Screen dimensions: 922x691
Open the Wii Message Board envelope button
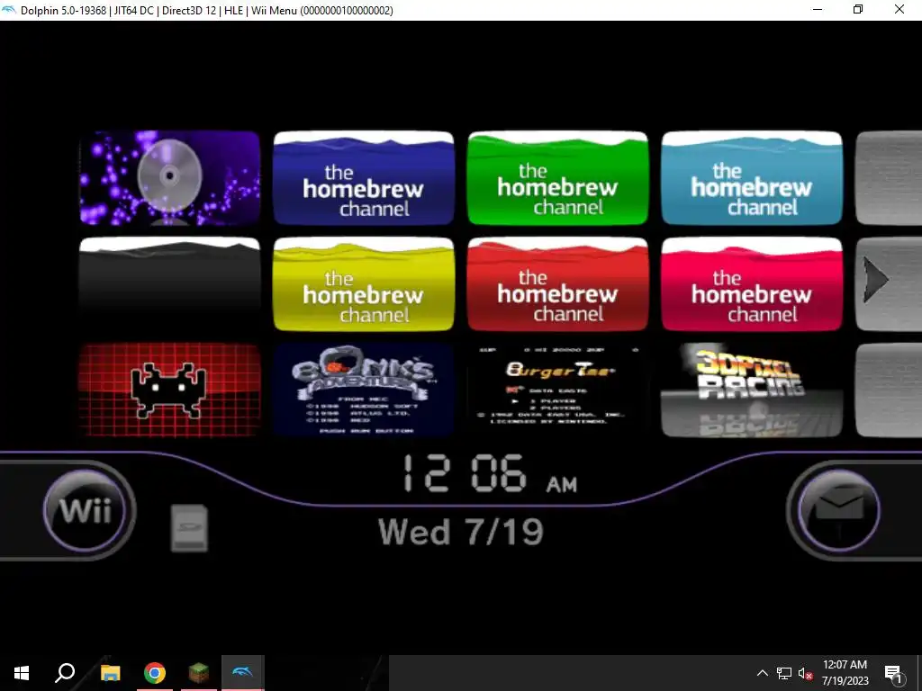[839, 510]
